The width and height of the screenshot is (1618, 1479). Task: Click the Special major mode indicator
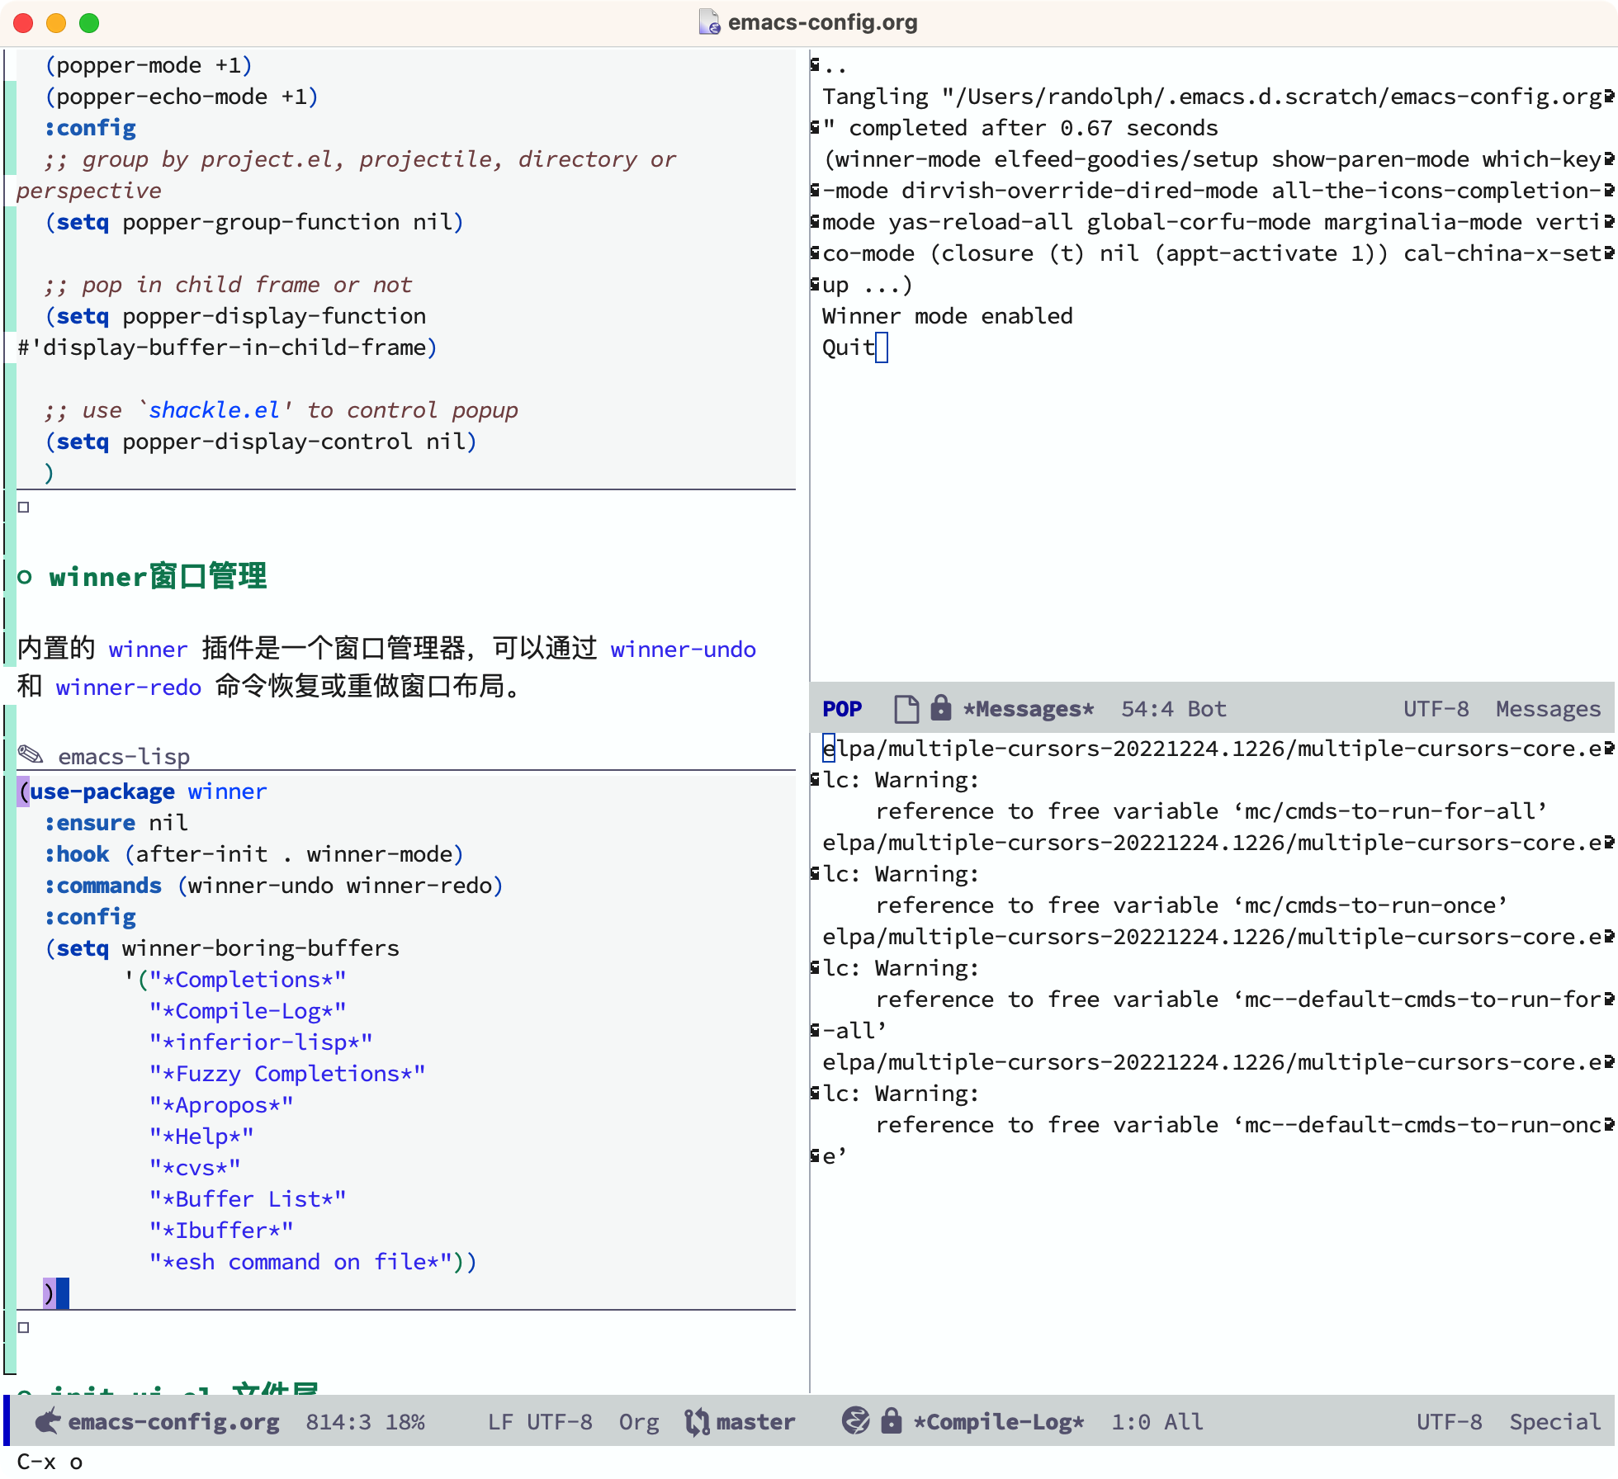pos(1554,1422)
